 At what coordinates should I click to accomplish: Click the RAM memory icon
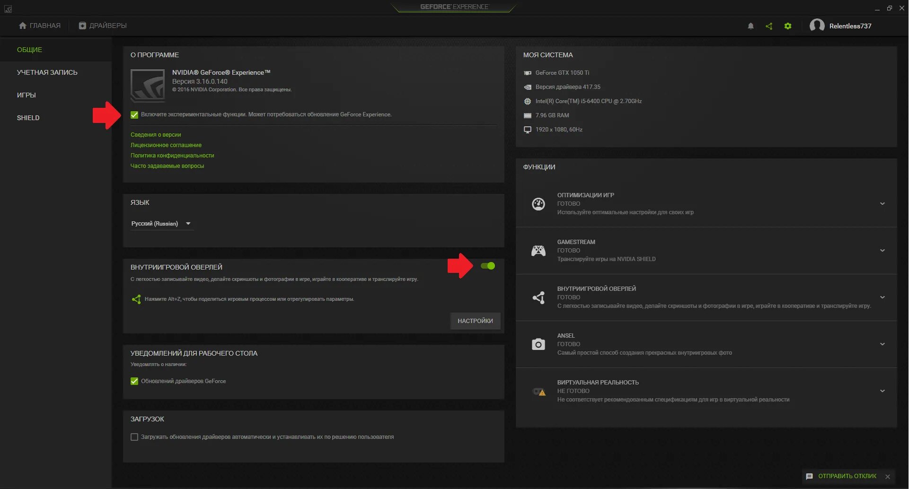pyautogui.click(x=528, y=115)
